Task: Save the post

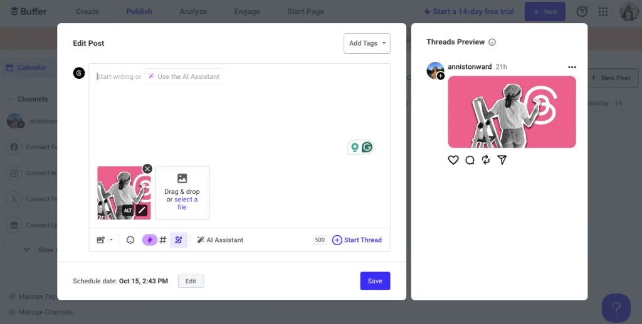Action: pos(375,281)
